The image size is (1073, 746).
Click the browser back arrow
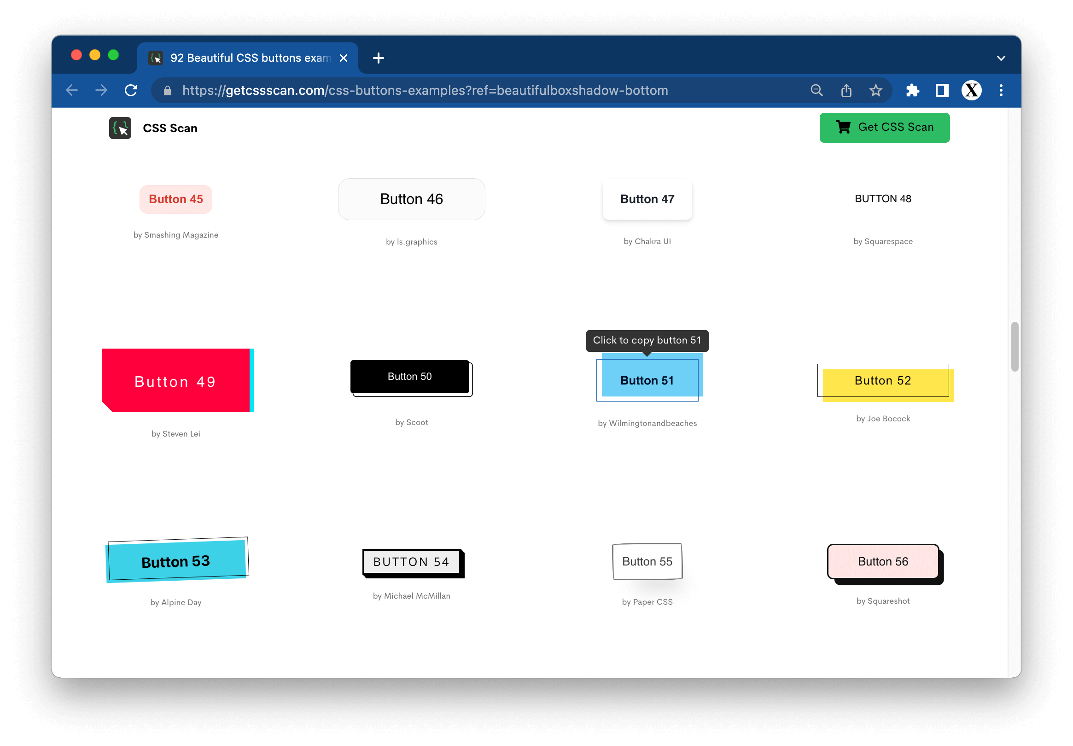tap(72, 90)
